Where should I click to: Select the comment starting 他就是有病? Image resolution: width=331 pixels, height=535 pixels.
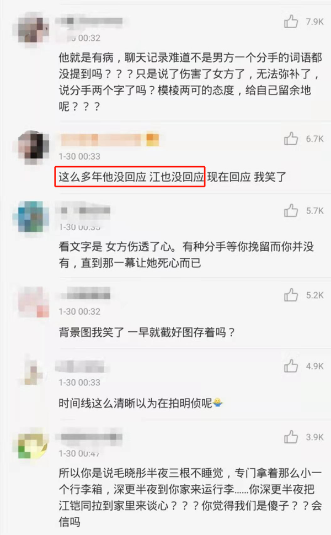[x=190, y=82]
